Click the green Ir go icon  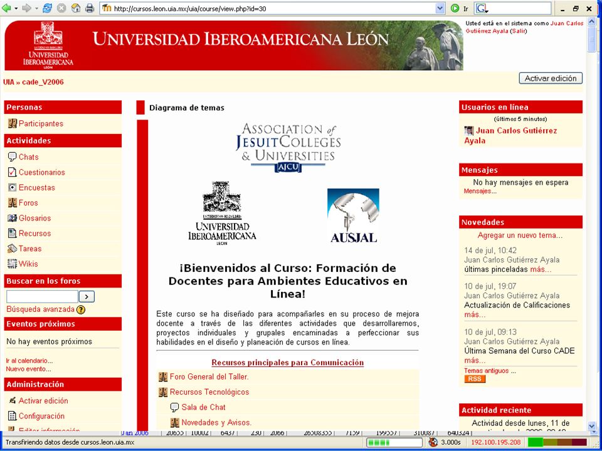(455, 8)
